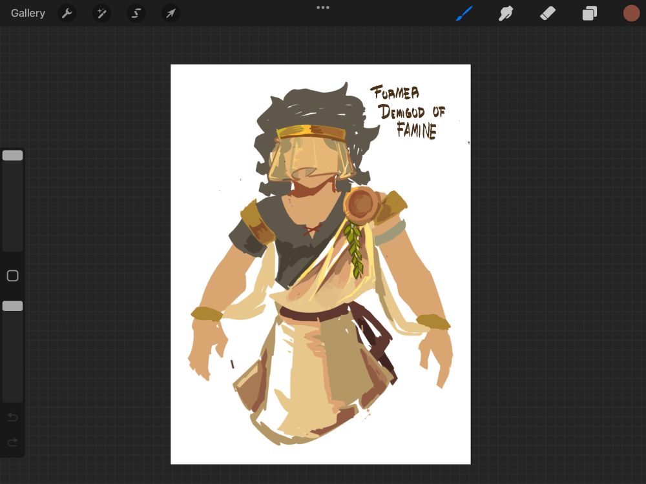This screenshot has height=484, width=646.
Task: Return to the Gallery
Action: [28, 13]
